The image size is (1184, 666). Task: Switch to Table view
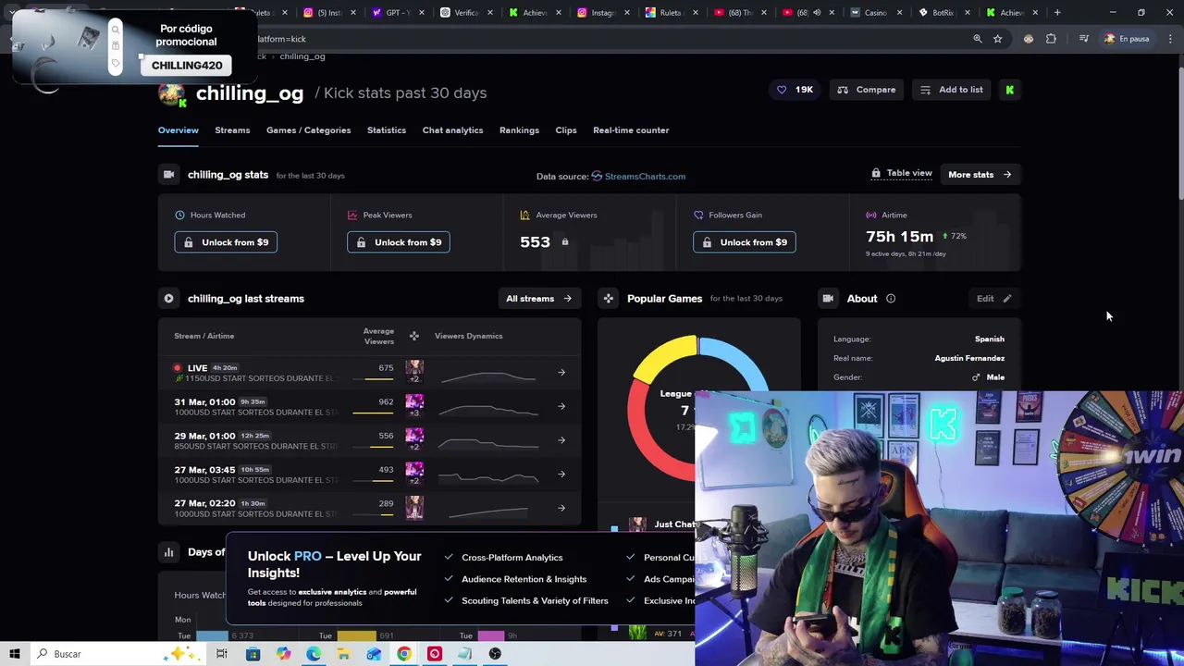point(902,174)
